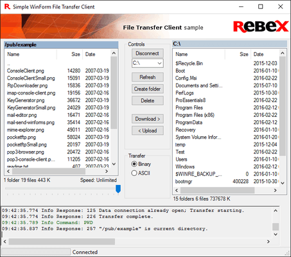291x257 pixels.
Task: Click remote list scroll right arrow
Action: point(107,172)
